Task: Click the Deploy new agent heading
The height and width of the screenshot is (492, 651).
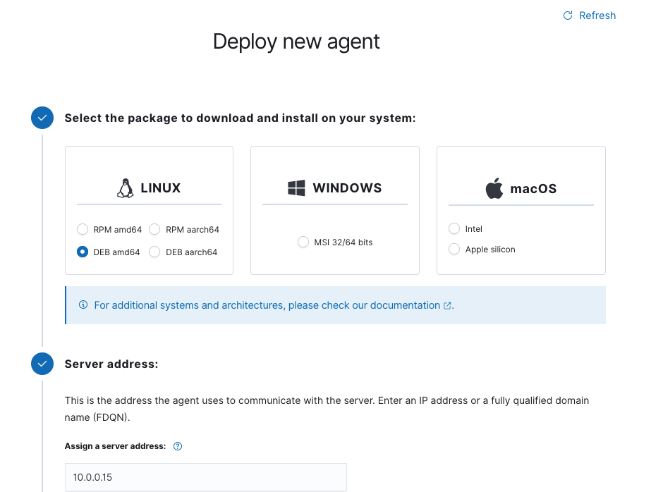Action: pyautogui.click(x=296, y=42)
